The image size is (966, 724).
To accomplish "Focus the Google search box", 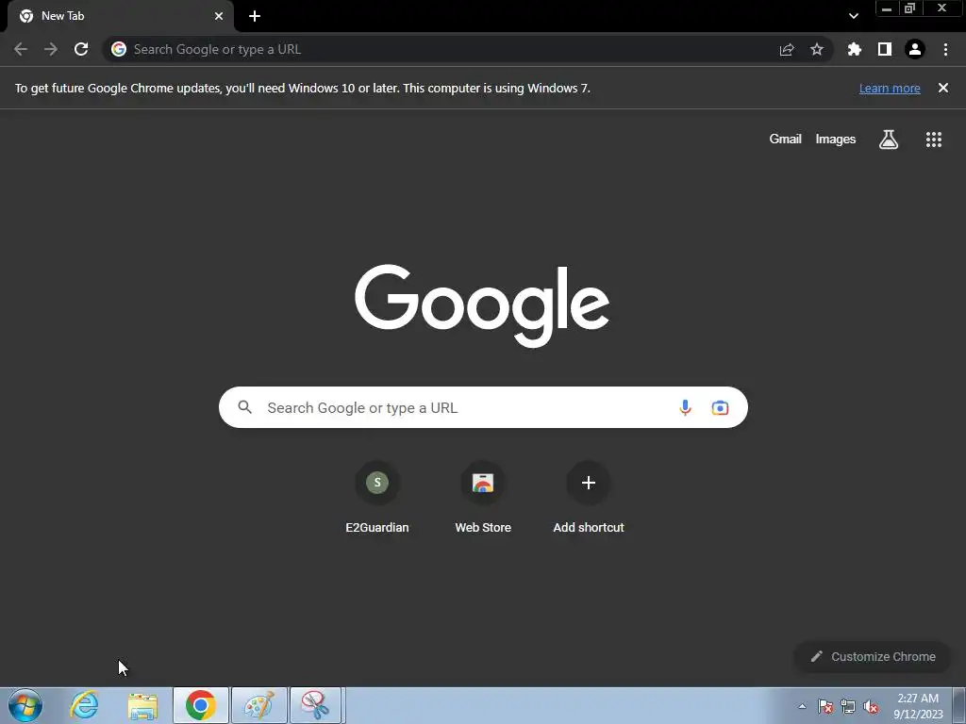I will point(483,407).
